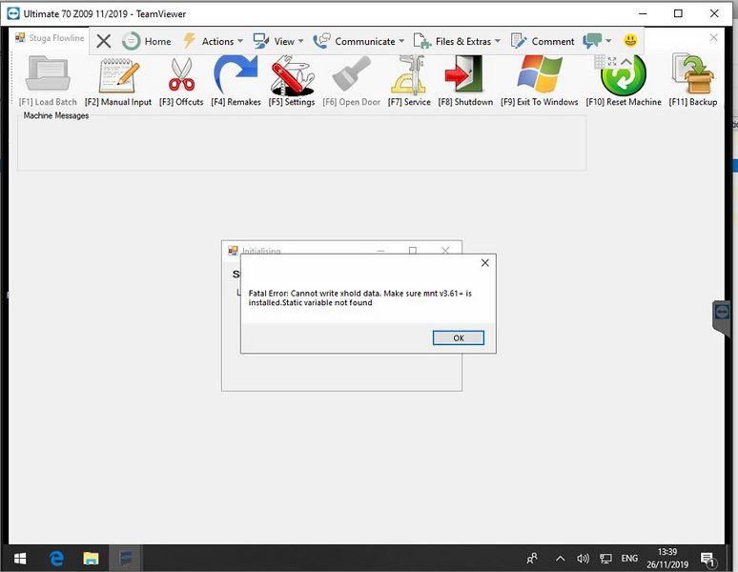Select the Stuga Flowline tab
Image resolution: width=738 pixels, height=572 pixels.
pyautogui.click(x=50, y=37)
